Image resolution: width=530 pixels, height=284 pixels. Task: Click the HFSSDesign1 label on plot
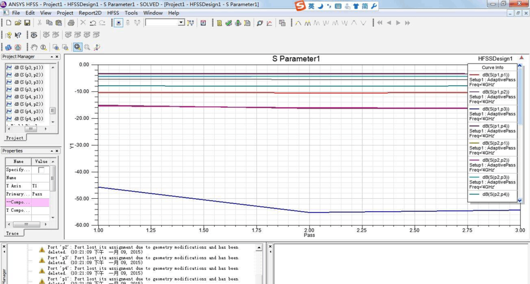(x=495, y=59)
